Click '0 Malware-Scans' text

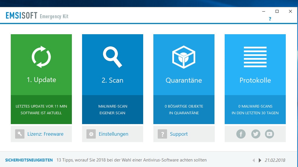(x=255, y=106)
